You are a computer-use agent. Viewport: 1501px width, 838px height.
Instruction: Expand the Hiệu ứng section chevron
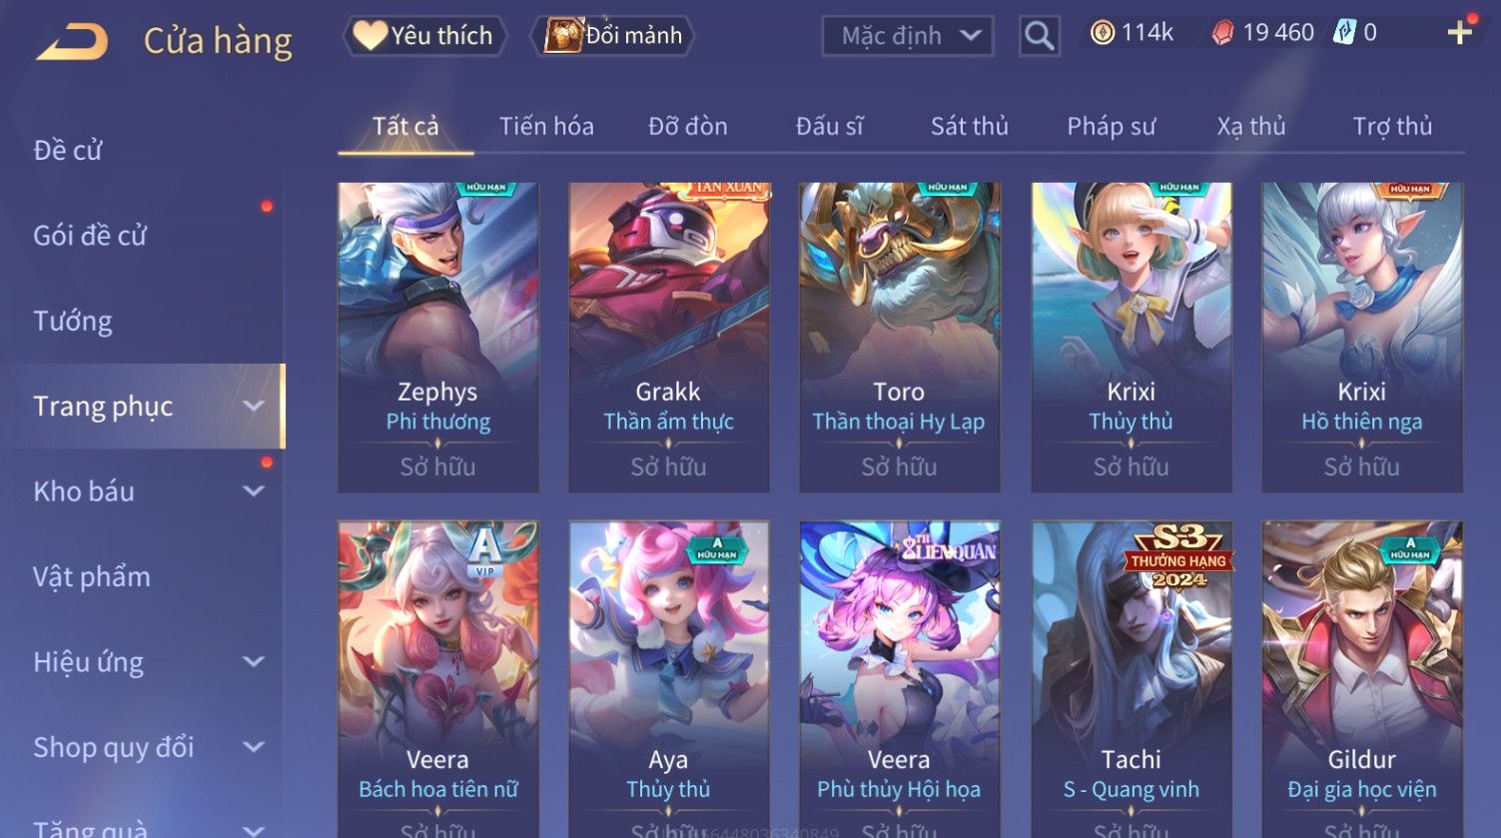[x=254, y=662]
